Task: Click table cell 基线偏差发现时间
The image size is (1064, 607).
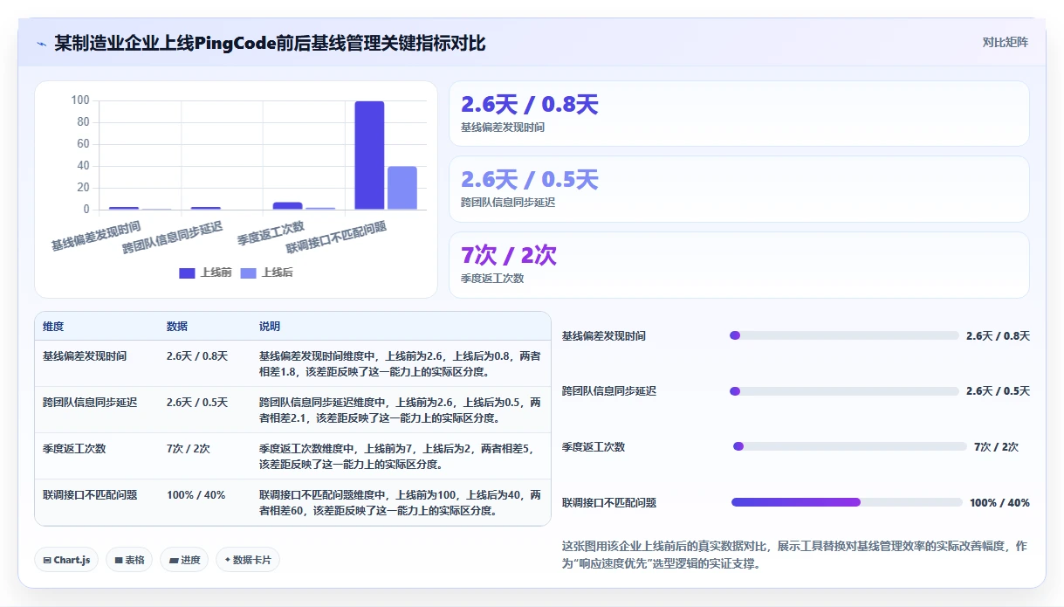Action: click(x=85, y=356)
